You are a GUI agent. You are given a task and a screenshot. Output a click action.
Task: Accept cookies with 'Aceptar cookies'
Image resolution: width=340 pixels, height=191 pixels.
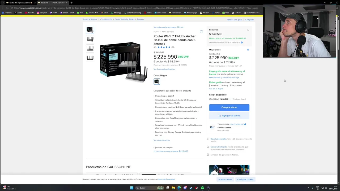pos(225,179)
